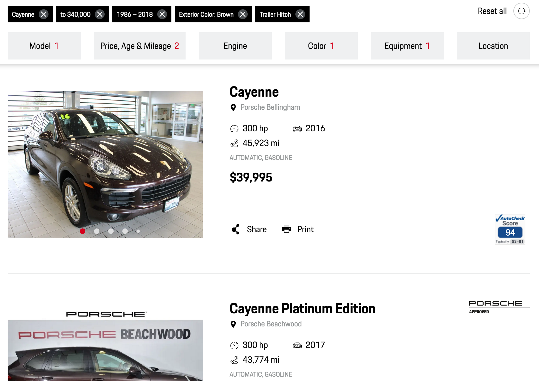Screen dimensions: 539x381
Task: Click the Share icon on first listing
Action: [x=235, y=229]
